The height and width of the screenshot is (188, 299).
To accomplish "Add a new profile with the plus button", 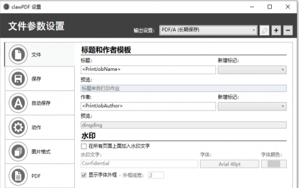I will click(x=276, y=30).
